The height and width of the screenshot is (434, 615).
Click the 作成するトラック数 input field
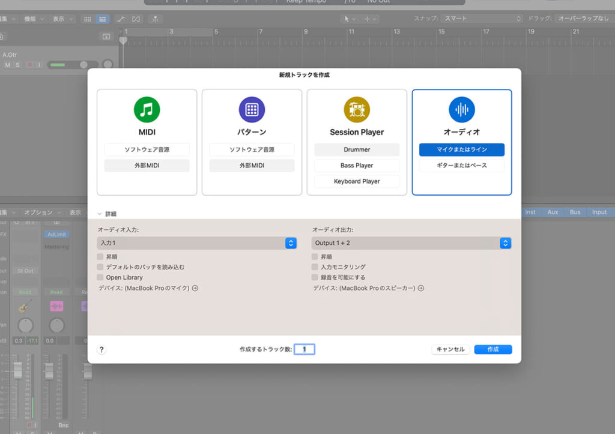pos(304,349)
